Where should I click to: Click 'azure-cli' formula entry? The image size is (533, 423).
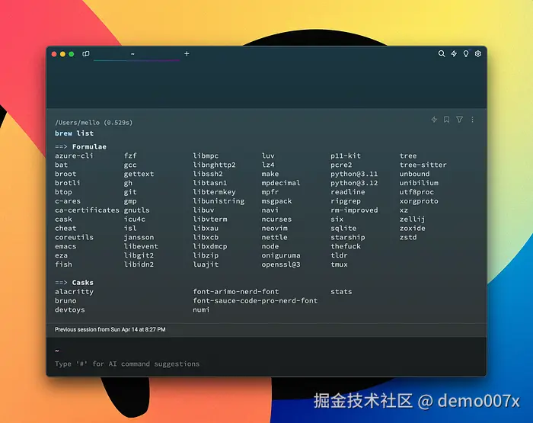(x=74, y=155)
